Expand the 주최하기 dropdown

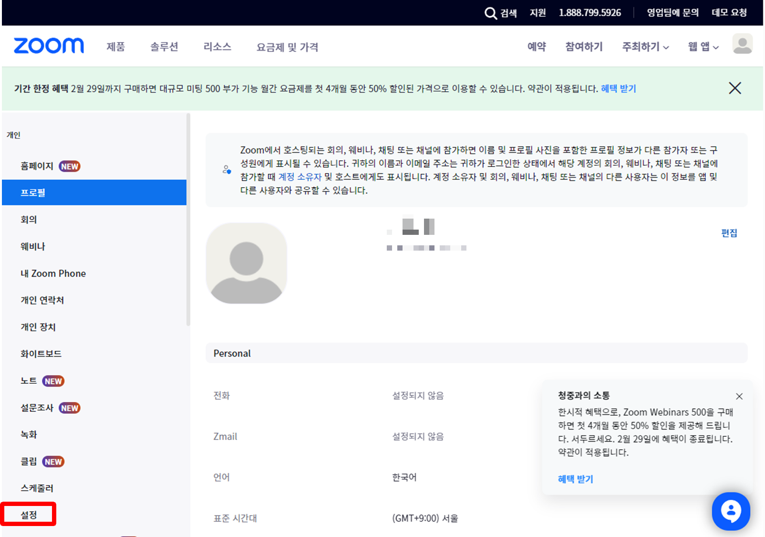click(646, 47)
